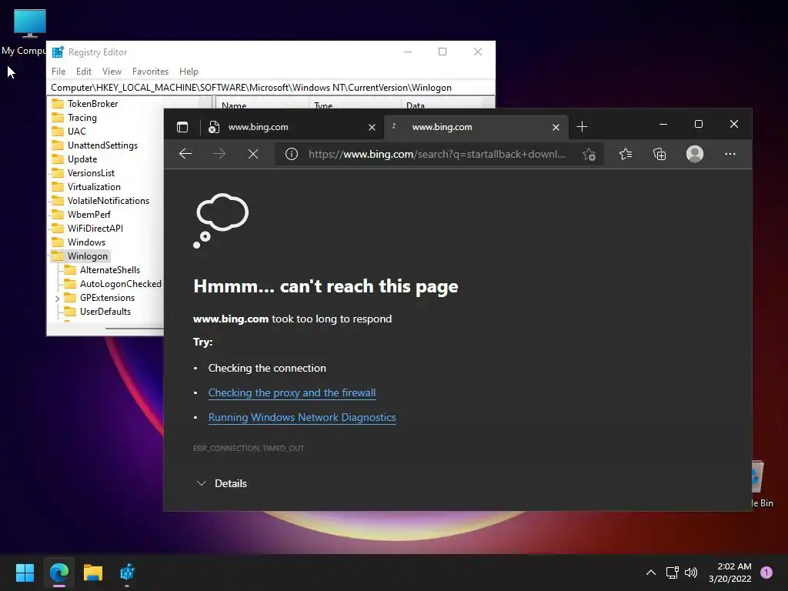Open Edge Settings and more ellipsis menu
788x591 pixels.
tap(730, 154)
